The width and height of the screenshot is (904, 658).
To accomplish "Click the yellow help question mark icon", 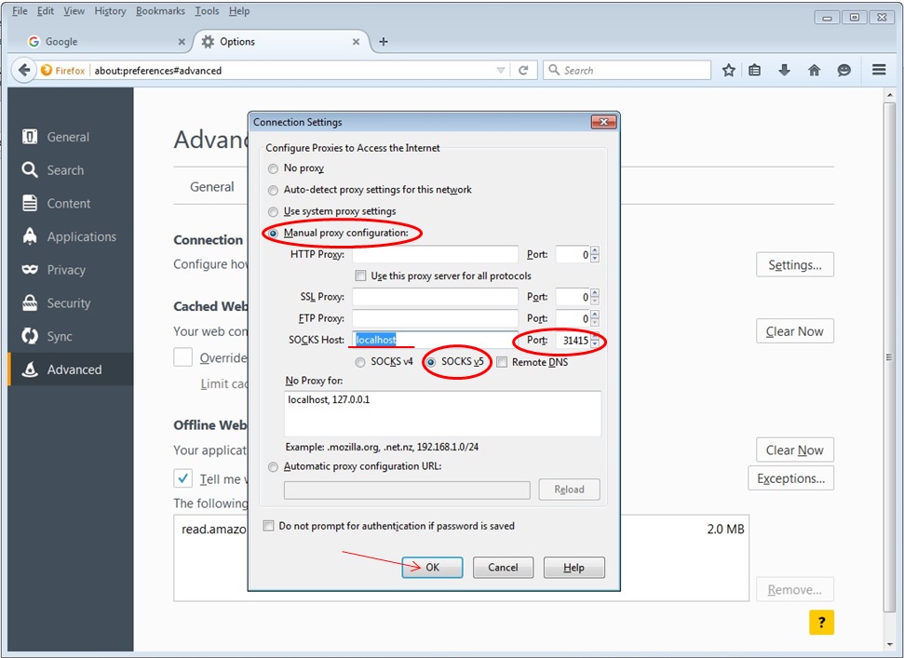I will pyautogui.click(x=821, y=622).
